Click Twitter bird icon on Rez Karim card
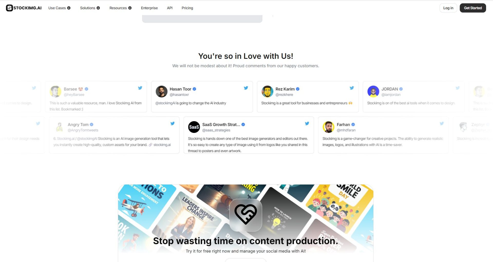Viewport: 493px width, 262px height. point(352,88)
